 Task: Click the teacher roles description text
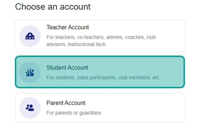[x=101, y=41]
